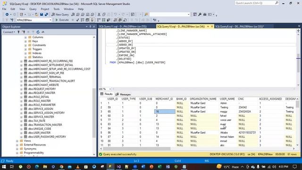Viewport: 302px width, 170px height.
Task: Click the CNIC cell 4210119332721
Action: [x=247, y=133]
